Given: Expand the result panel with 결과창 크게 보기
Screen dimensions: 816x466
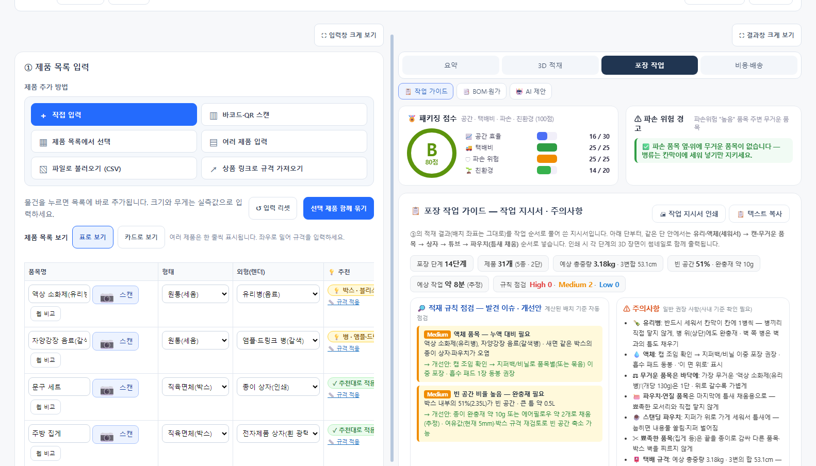Looking at the screenshot, I should pos(766,35).
